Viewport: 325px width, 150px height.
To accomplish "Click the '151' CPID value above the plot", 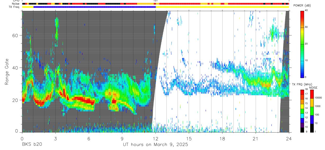I will pos(156,1).
